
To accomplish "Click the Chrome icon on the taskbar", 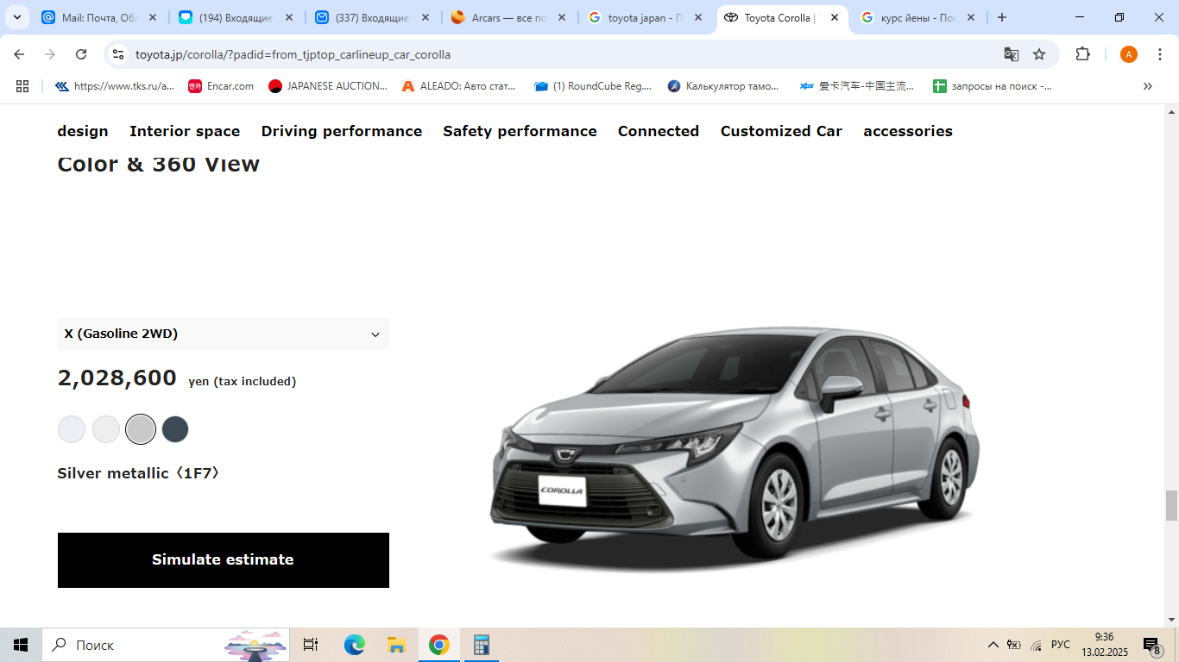I will pos(438,645).
